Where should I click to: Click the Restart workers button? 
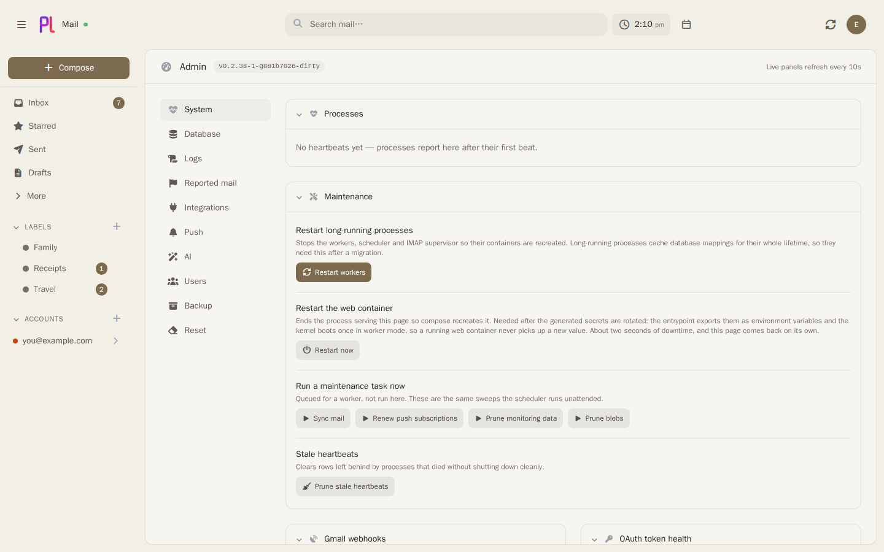point(333,272)
